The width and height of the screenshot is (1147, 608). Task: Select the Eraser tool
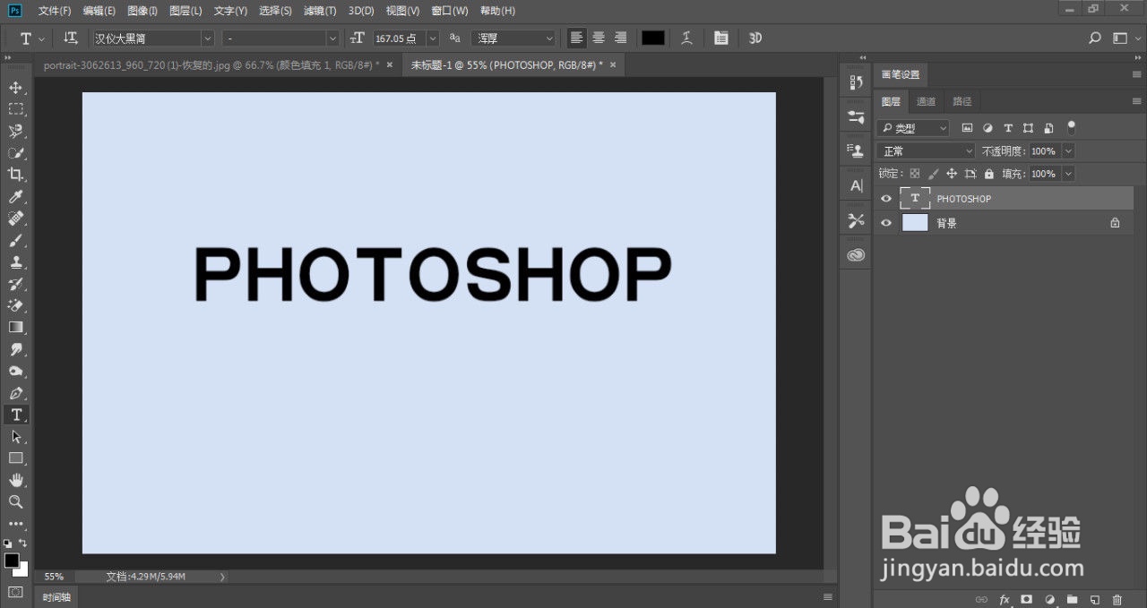(16, 305)
